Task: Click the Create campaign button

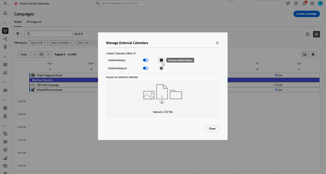Action: coord(306,14)
